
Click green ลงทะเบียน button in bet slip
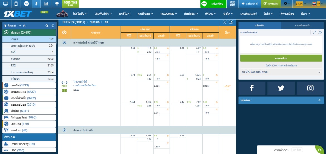point(281,58)
